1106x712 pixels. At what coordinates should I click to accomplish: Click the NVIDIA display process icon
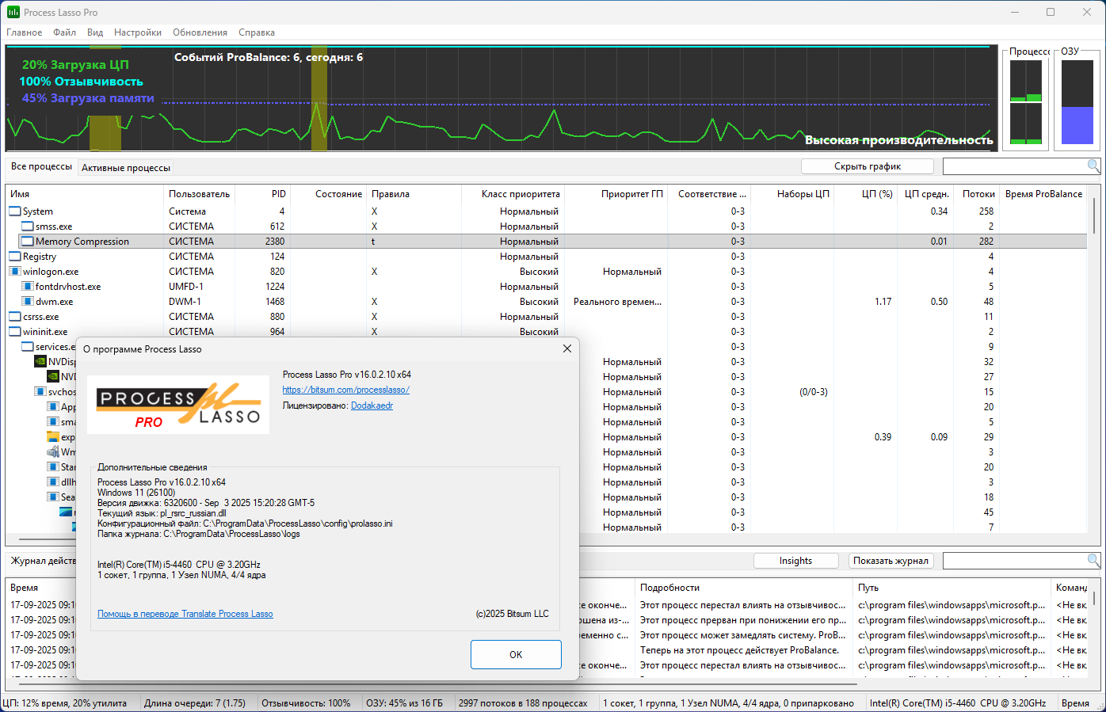(40, 362)
